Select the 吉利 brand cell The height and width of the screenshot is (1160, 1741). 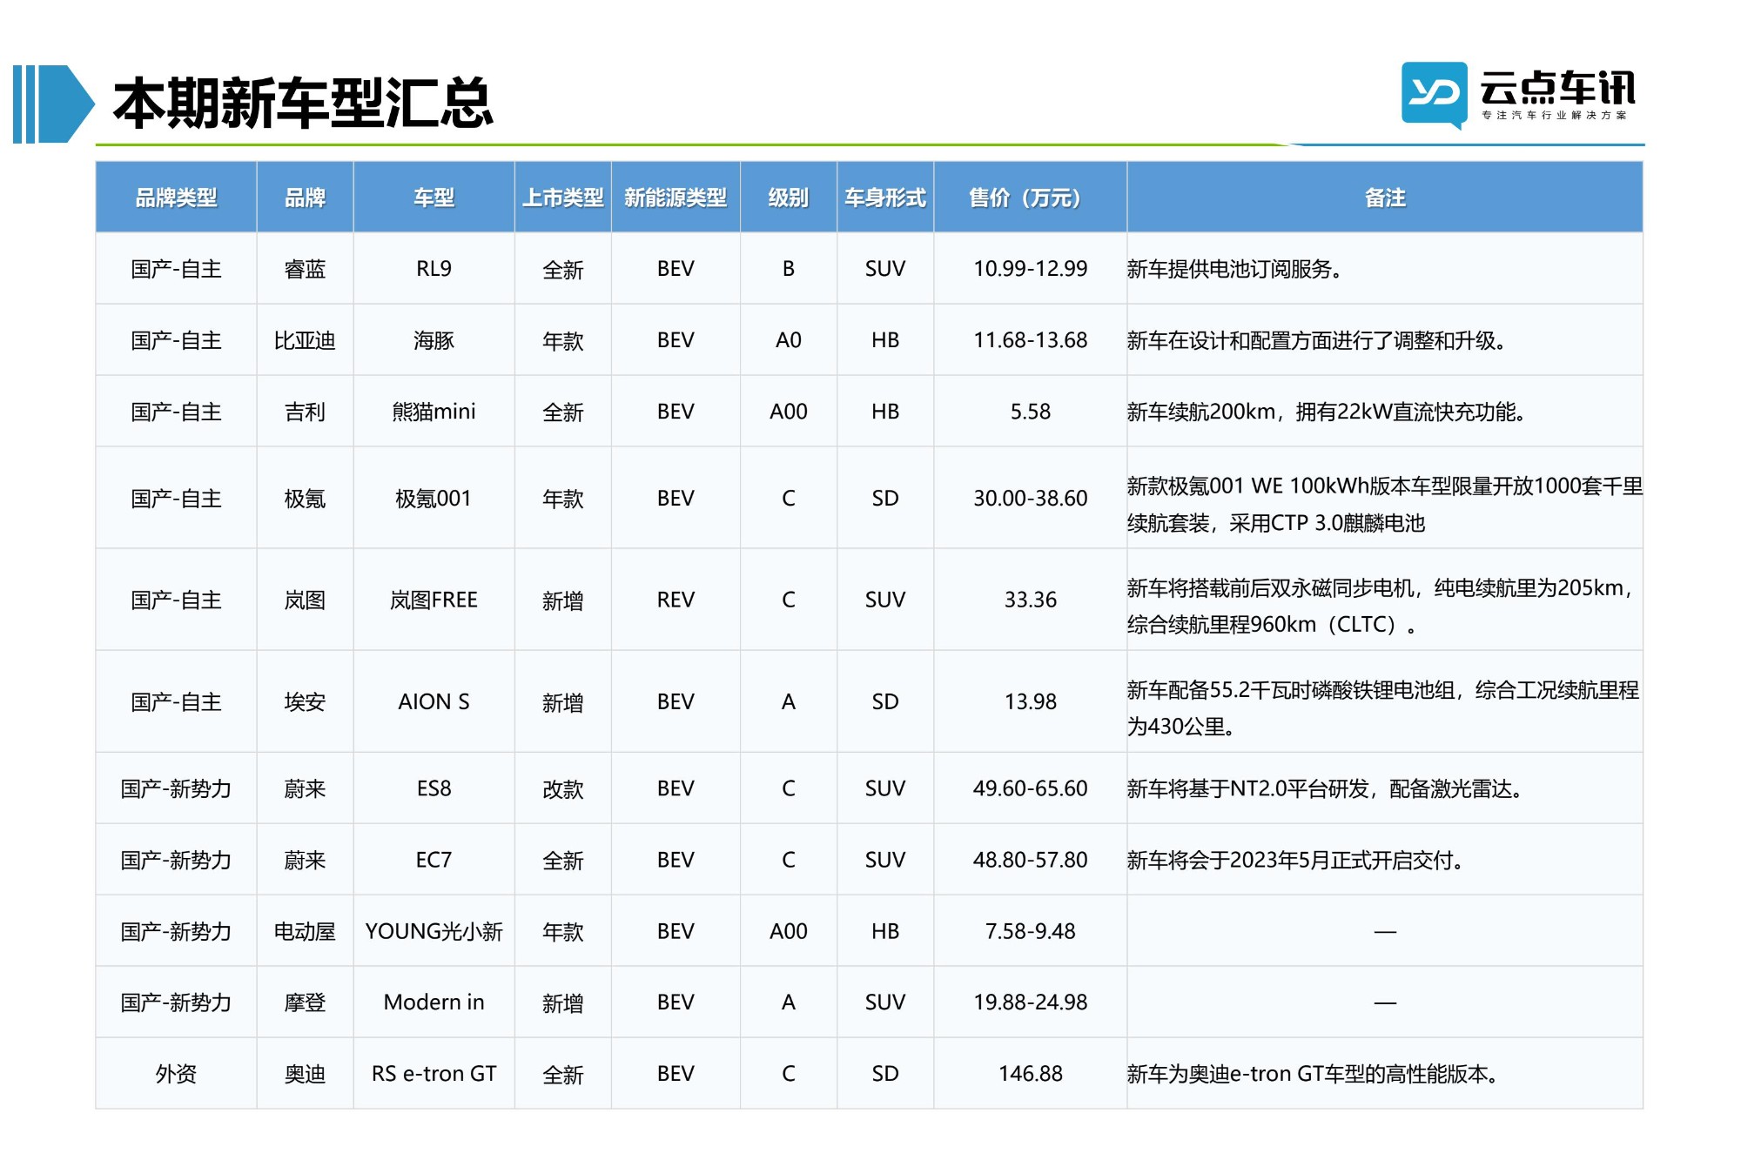click(x=305, y=412)
